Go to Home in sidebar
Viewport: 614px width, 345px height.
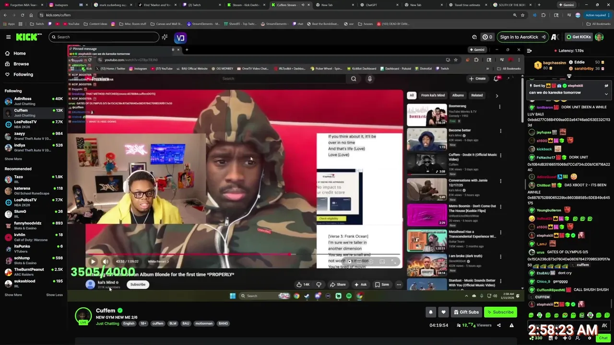coord(33,53)
